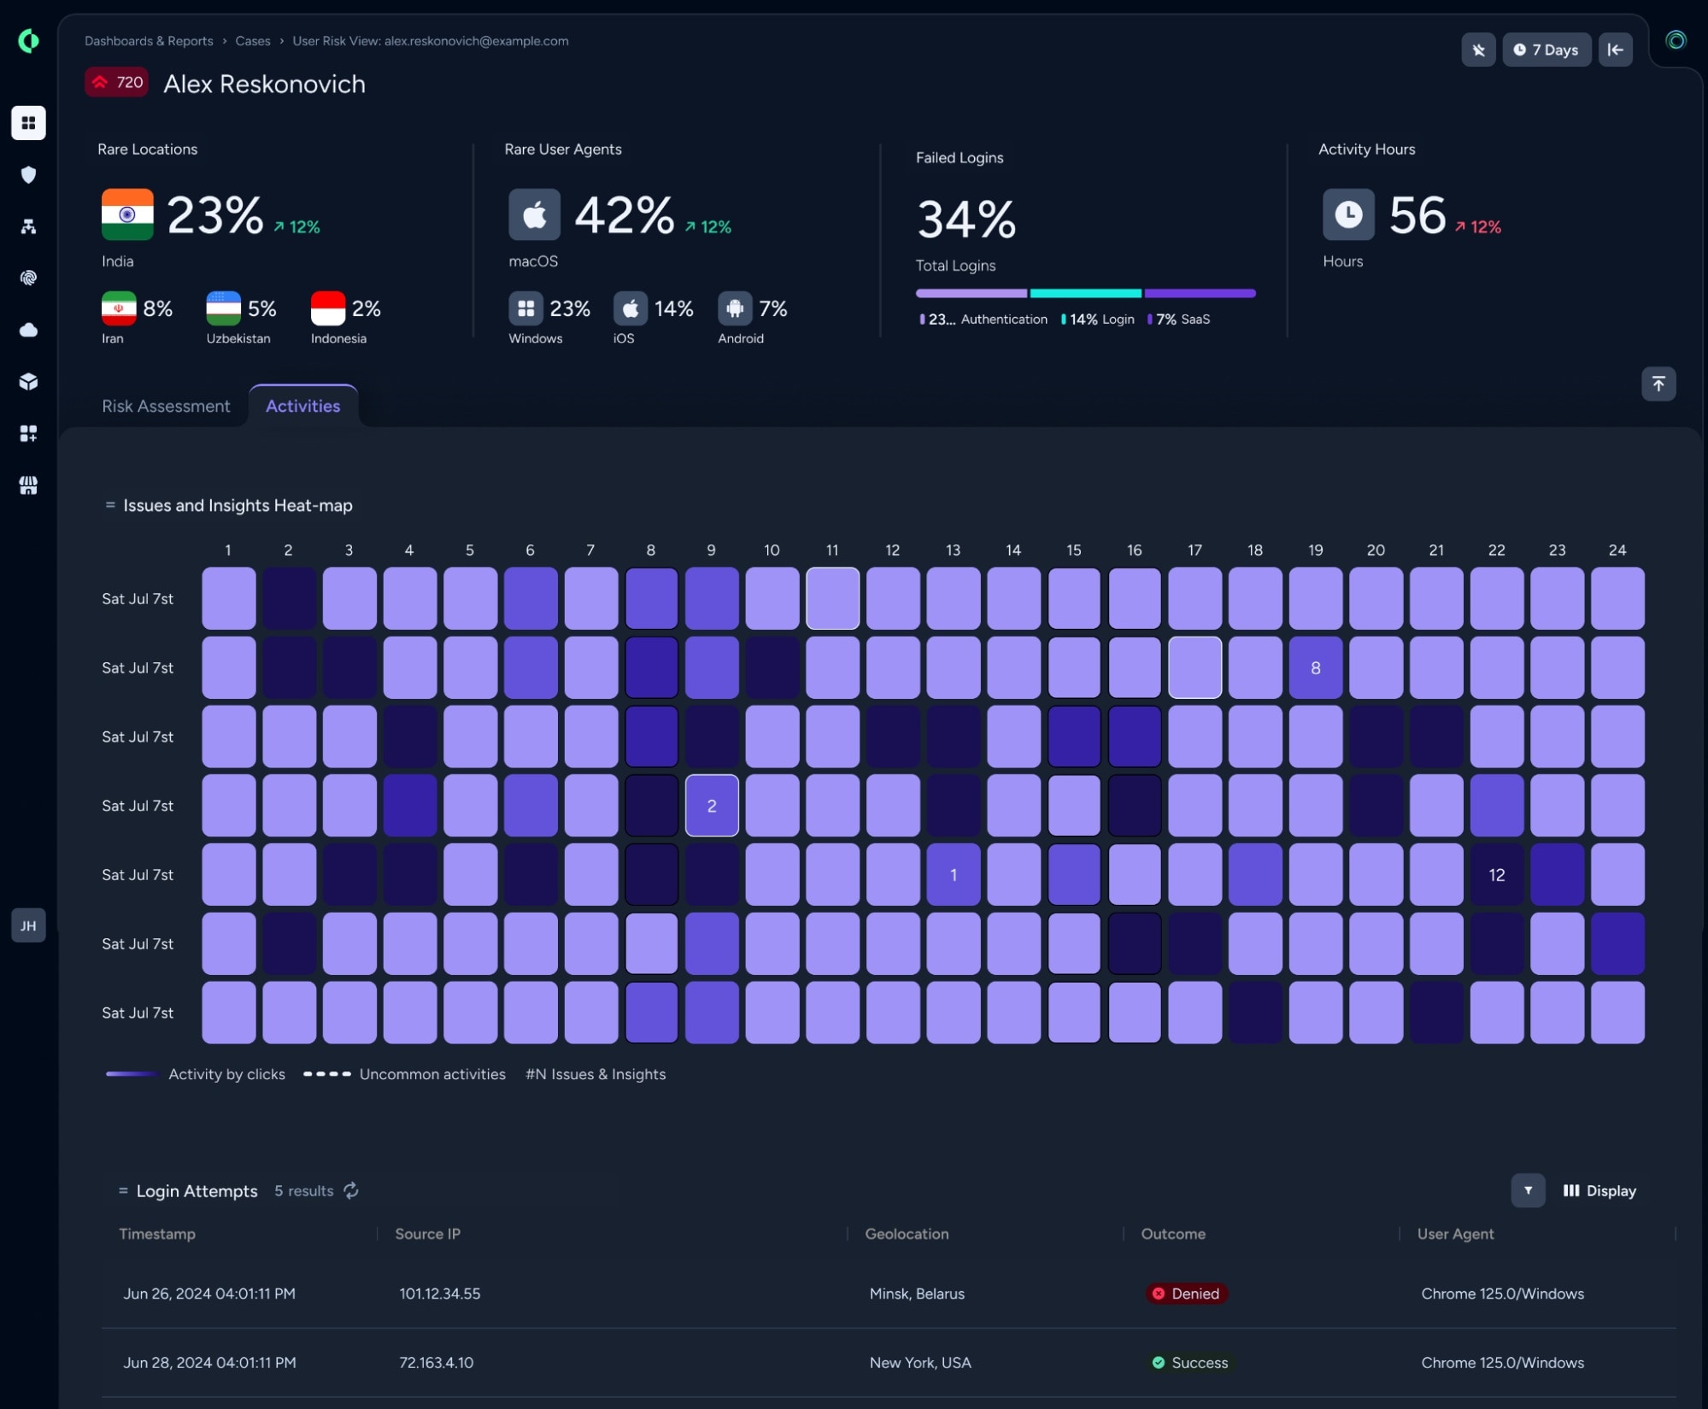Open the 7 Days time range selector
The image size is (1708, 1409).
tap(1547, 50)
